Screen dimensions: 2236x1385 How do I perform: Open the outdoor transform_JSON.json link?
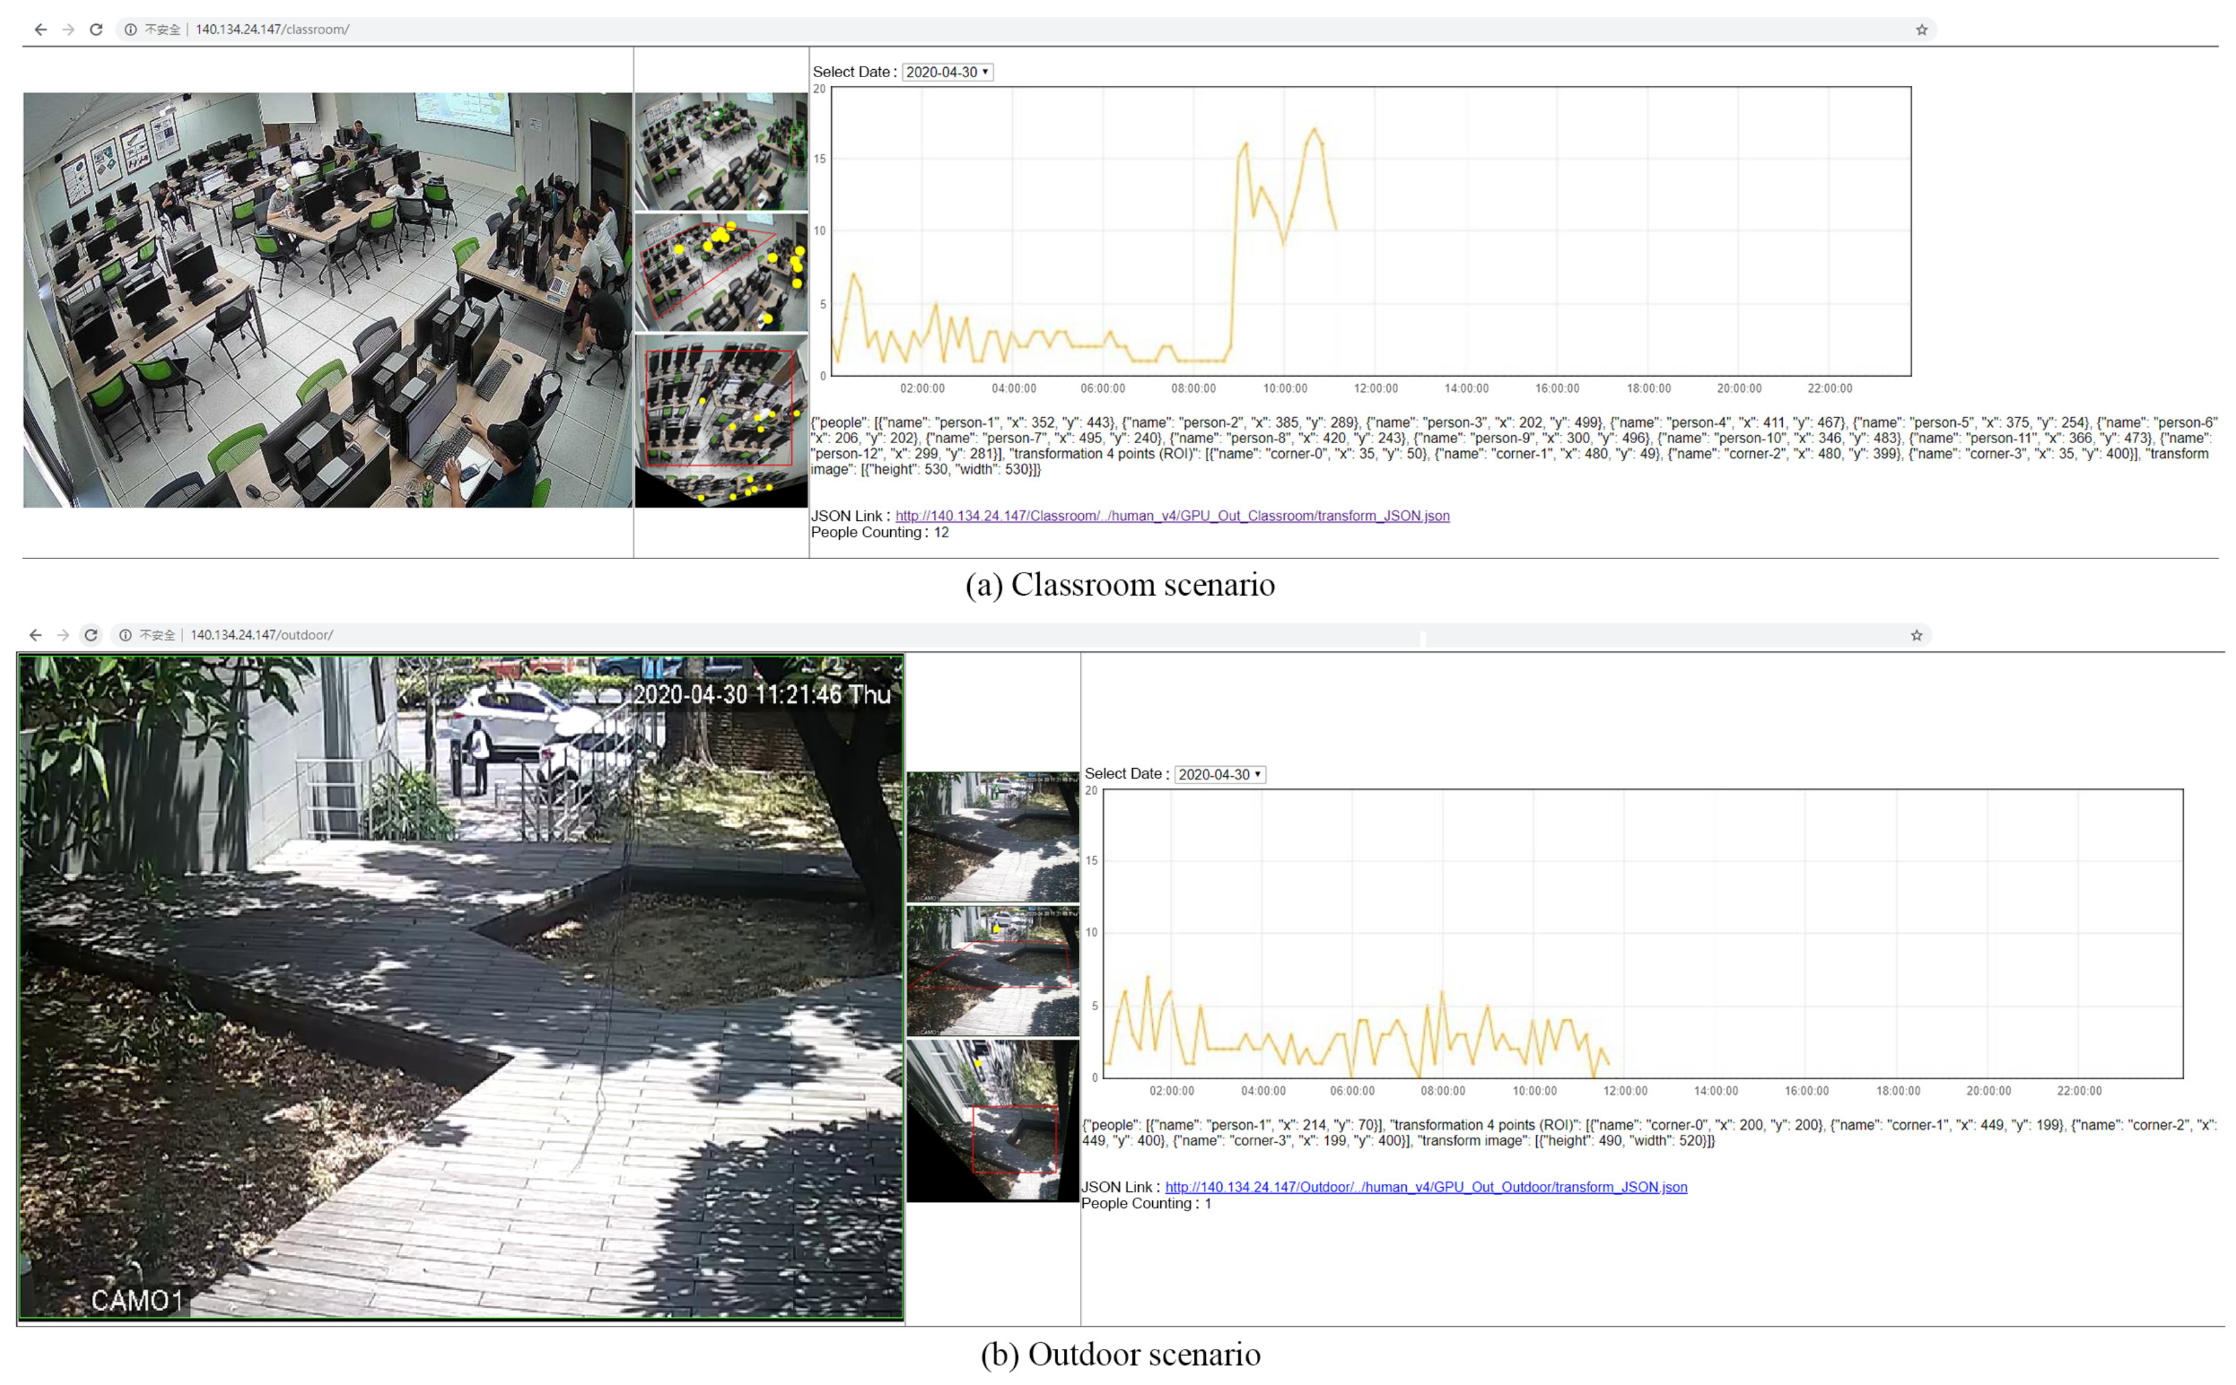pos(1426,1187)
